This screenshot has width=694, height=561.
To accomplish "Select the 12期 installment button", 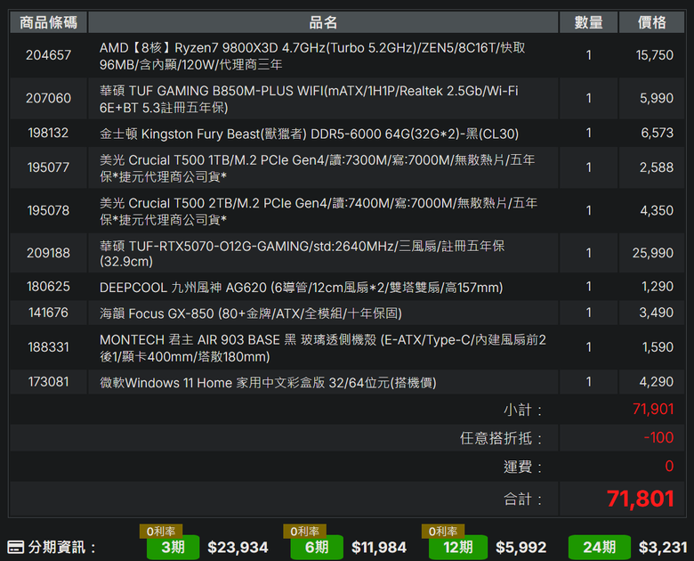I will pyautogui.click(x=458, y=547).
